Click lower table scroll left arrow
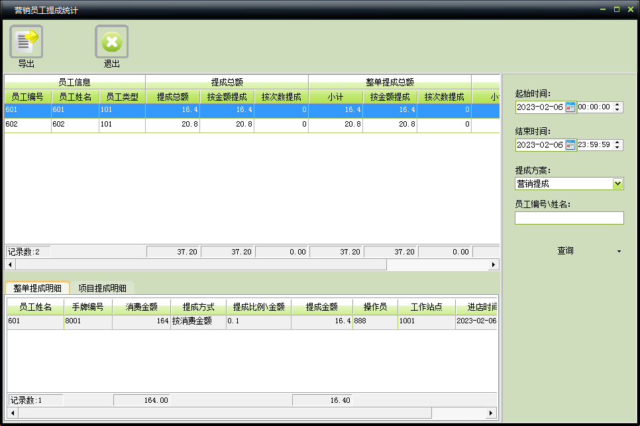Screen dimensions: 640x426 [x=13, y=413]
